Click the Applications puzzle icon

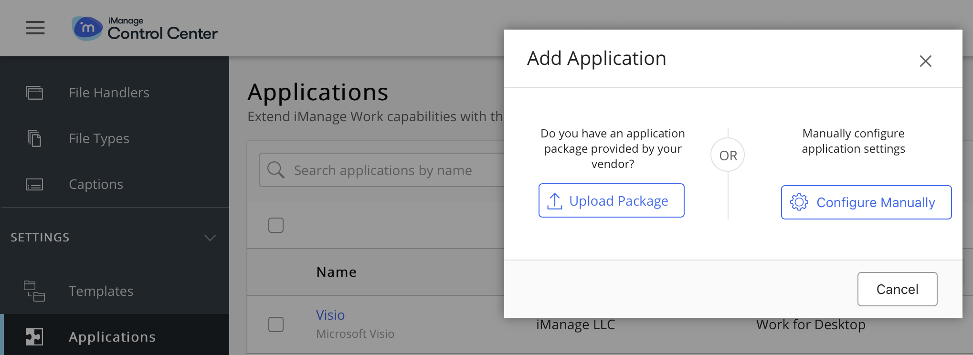[x=34, y=337]
